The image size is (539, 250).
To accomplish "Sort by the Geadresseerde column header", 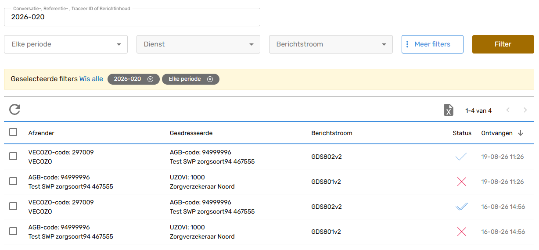I will 191,133.
